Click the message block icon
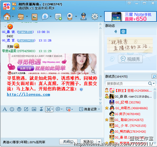This screenshot has height=147, width=157. tap(68, 109)
